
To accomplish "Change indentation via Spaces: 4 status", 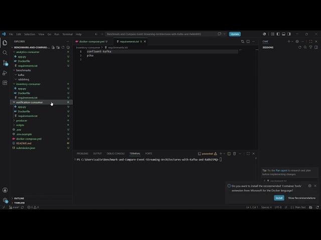I will click(x=266, y=207).
